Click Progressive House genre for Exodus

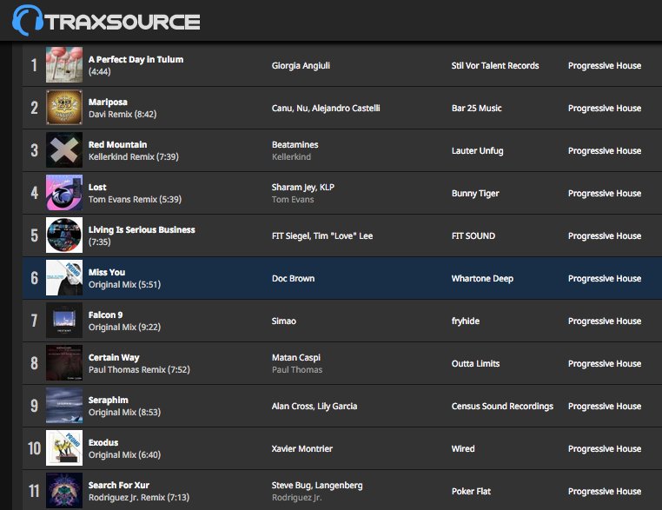click(605, 449)
